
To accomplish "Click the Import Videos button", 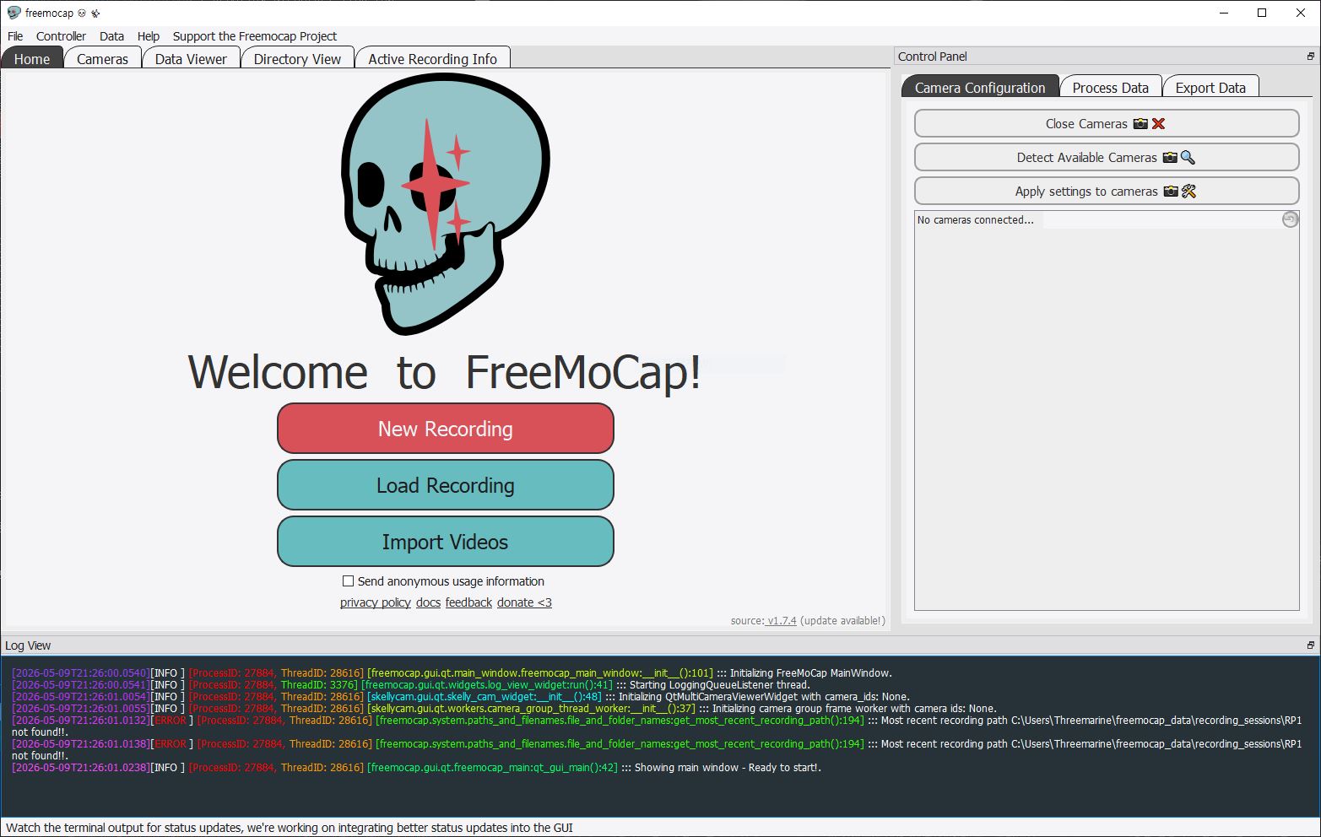I will pos(445,542).
